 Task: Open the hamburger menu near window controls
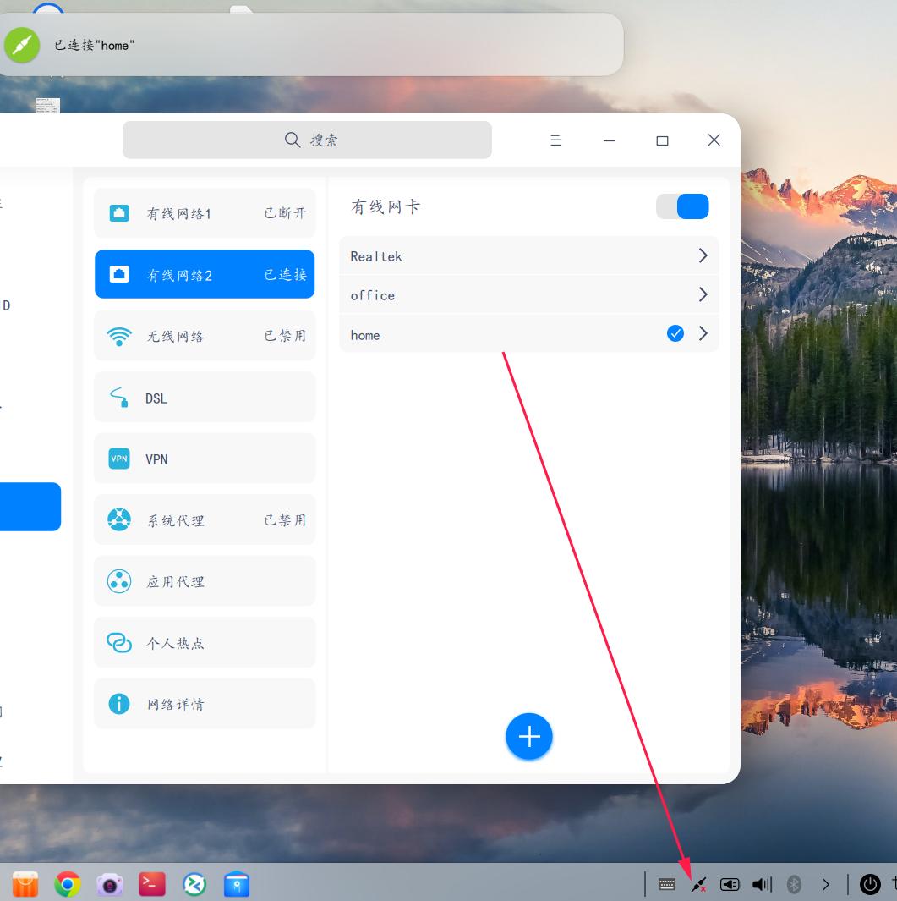(x=556, y=140)
